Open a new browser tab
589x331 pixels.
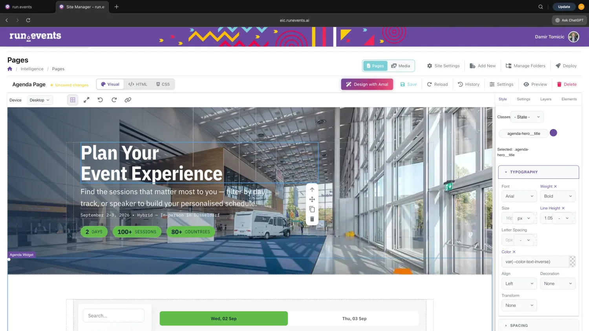117,7
